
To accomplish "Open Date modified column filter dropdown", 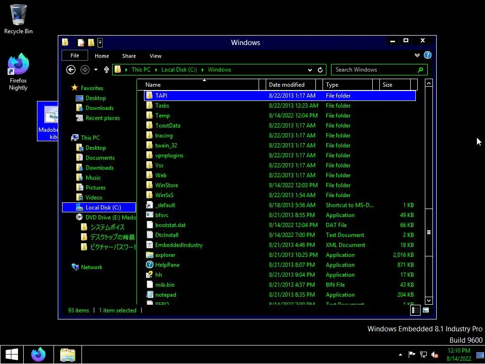I will click(x=319, y=84).
